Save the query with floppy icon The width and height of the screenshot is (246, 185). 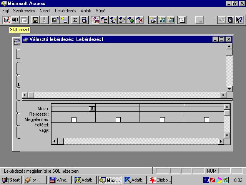click(35, 20)
